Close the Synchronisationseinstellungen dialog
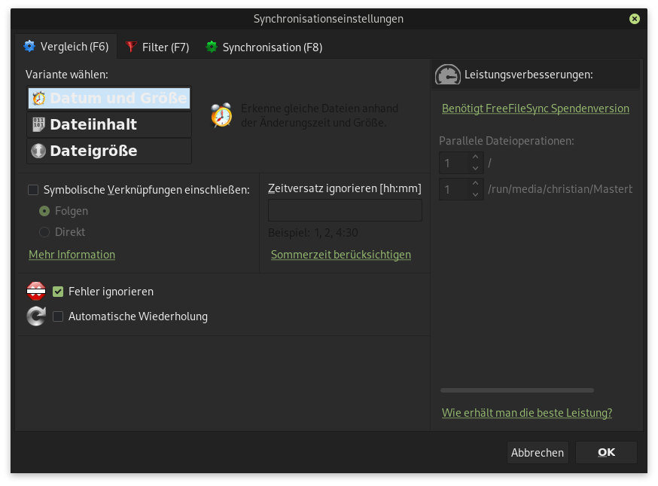The image size is (658, 486). point(635,19)
